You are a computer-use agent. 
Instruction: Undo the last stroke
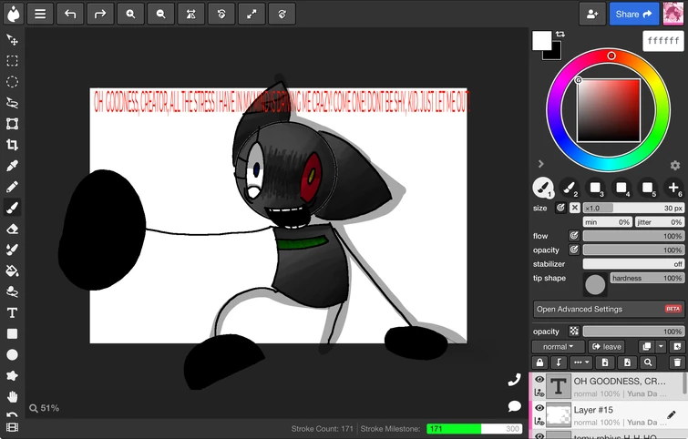click(x=69, y=14)
